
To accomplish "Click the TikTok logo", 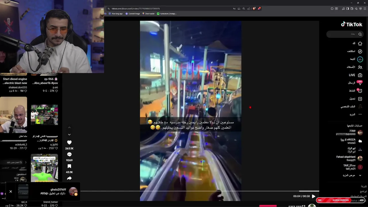I will tap(352, 24).
